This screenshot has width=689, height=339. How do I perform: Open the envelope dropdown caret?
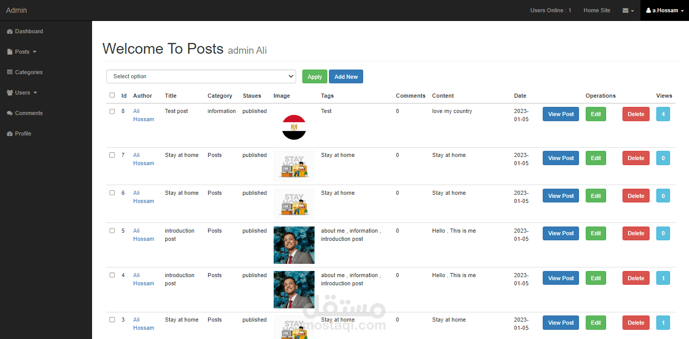coord(632,11)
